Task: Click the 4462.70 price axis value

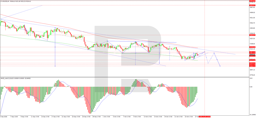Action: coord(252,23)
